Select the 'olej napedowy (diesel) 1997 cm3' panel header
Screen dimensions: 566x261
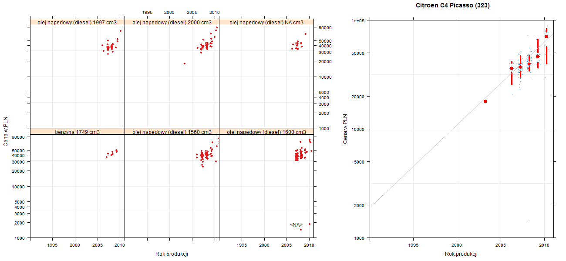pyautogui.click(x=77, y=22)
